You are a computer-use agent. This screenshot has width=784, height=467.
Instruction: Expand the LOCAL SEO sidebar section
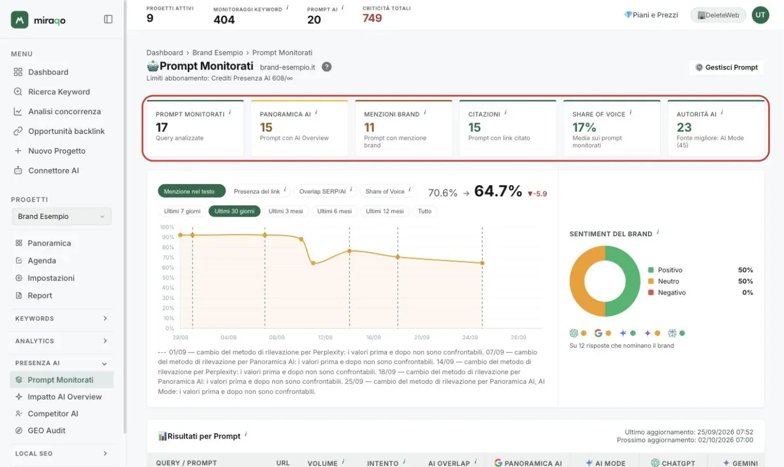click(x=62, y=453)
